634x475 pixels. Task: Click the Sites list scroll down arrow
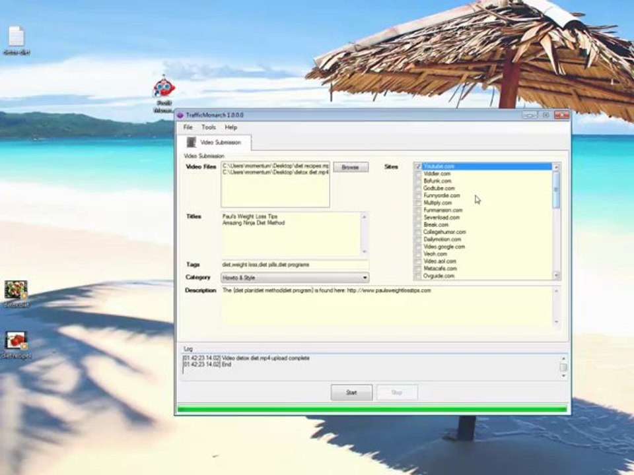[556, 276]
